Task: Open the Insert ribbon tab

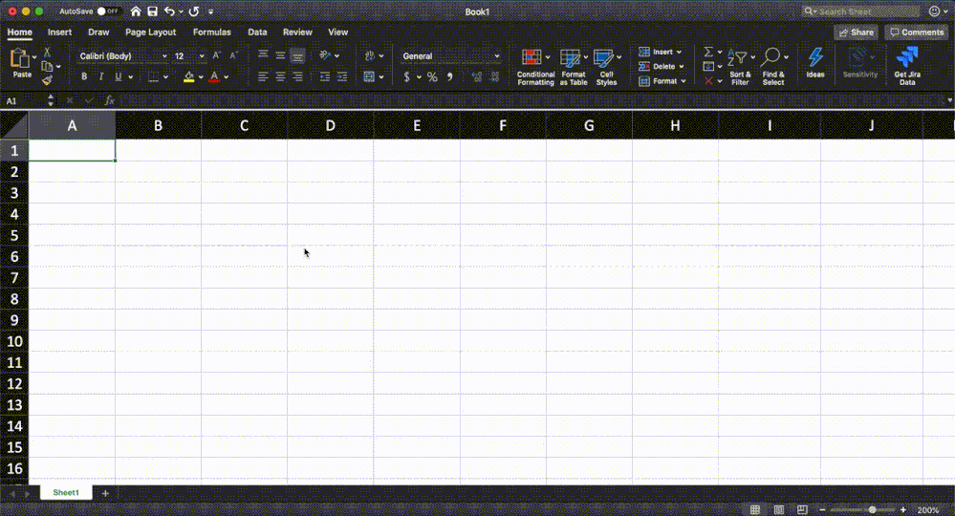Action: tap(59, 32)
